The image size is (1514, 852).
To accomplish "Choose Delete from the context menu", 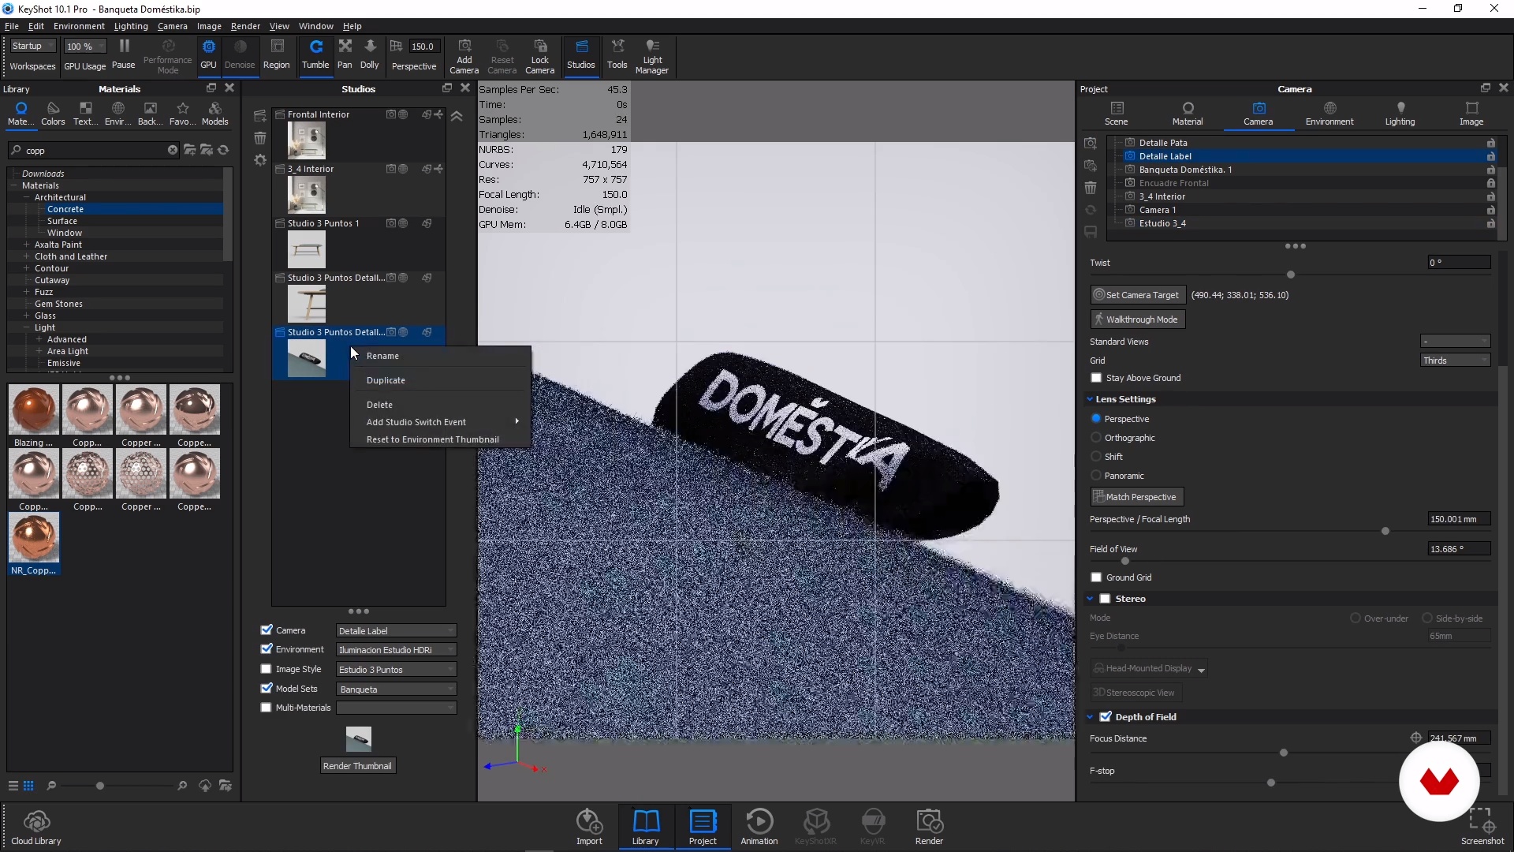I will point(440,405).
